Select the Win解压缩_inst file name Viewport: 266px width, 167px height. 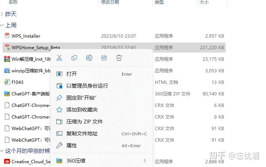(x=31, y=59)
